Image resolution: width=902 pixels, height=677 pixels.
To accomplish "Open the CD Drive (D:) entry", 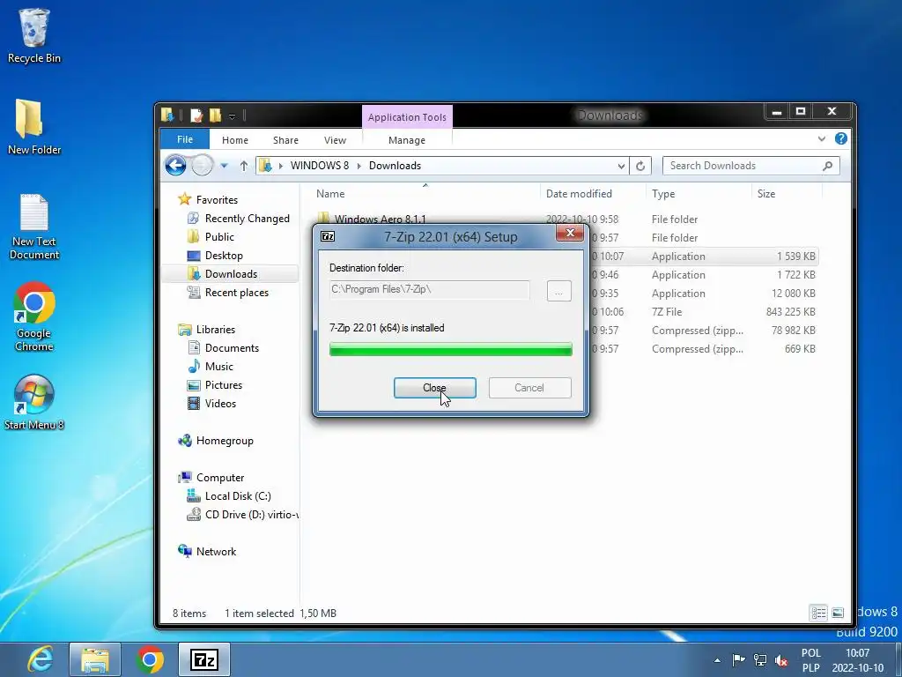I will coord(242,515).
